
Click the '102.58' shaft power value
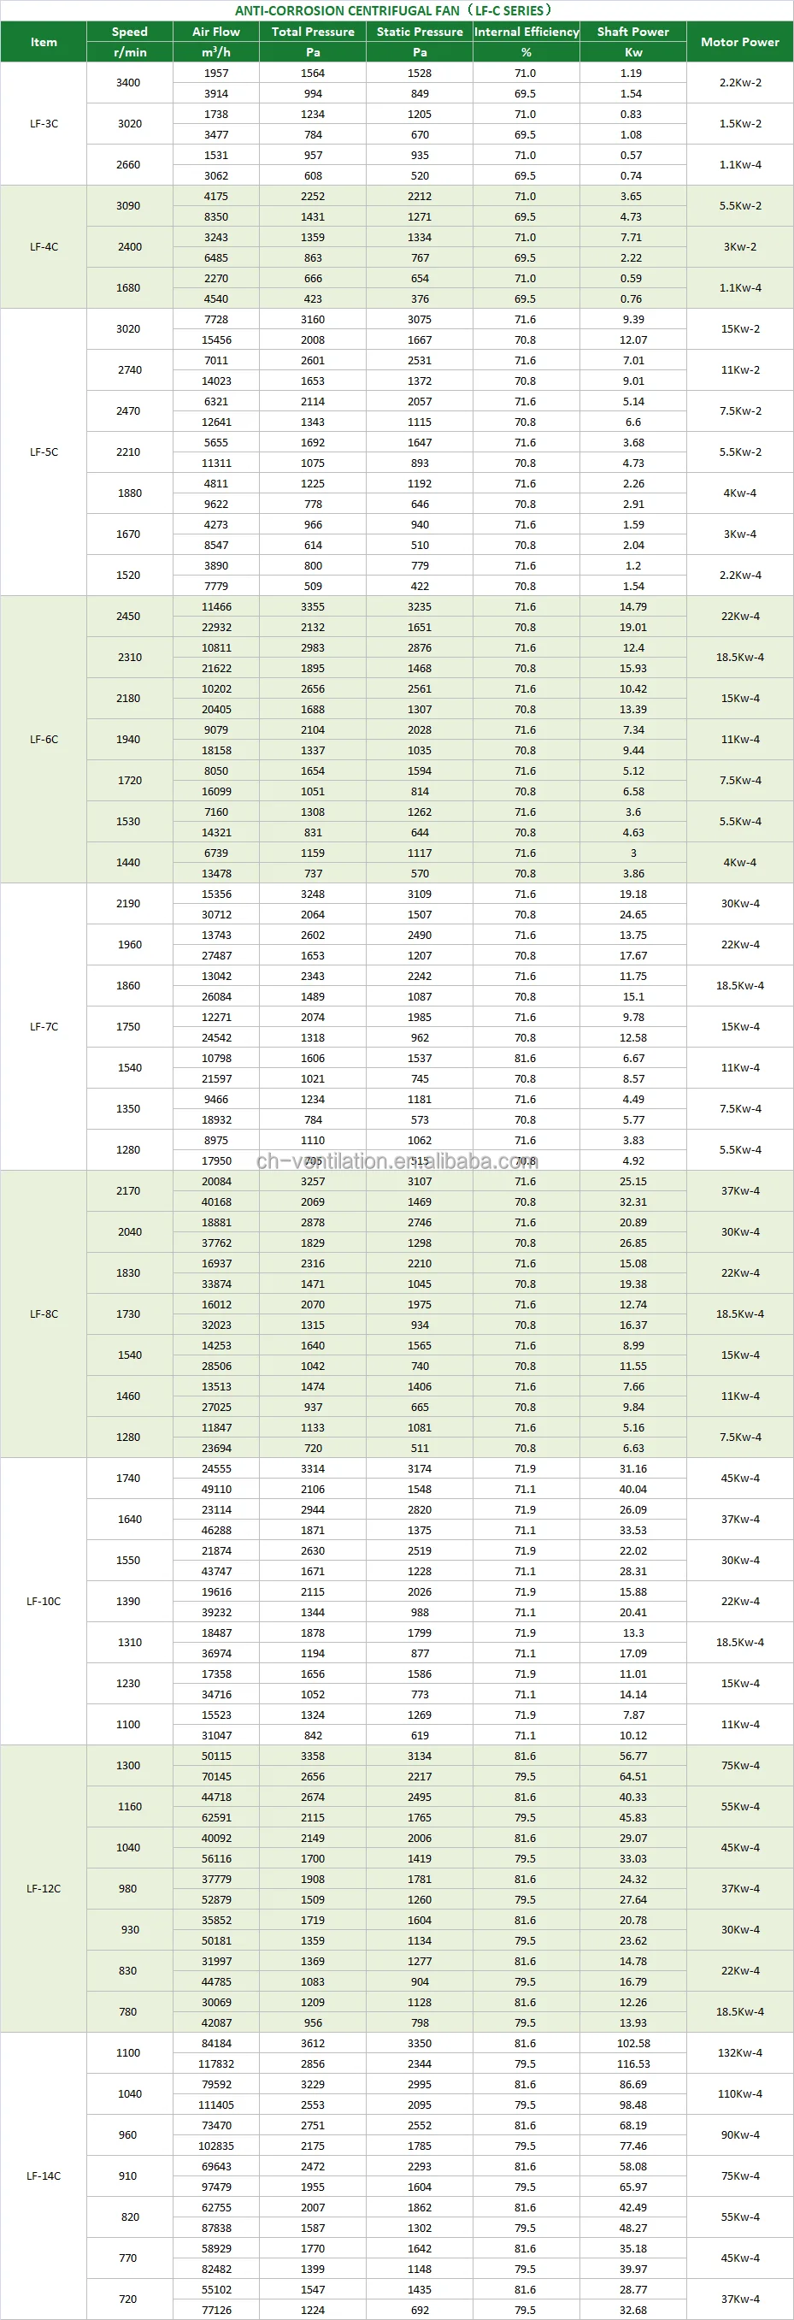[x=632, y=2045]
